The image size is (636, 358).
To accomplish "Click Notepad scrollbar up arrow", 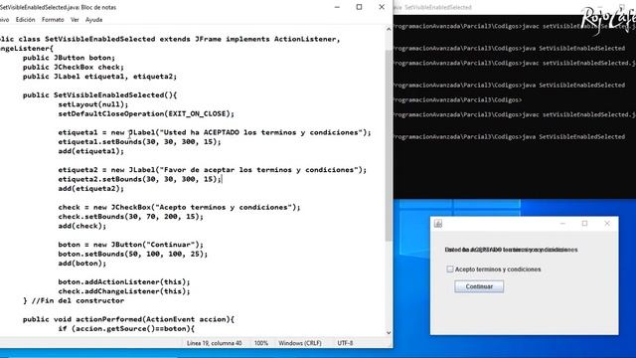I will pyautogui.click(x=389, y=29).
